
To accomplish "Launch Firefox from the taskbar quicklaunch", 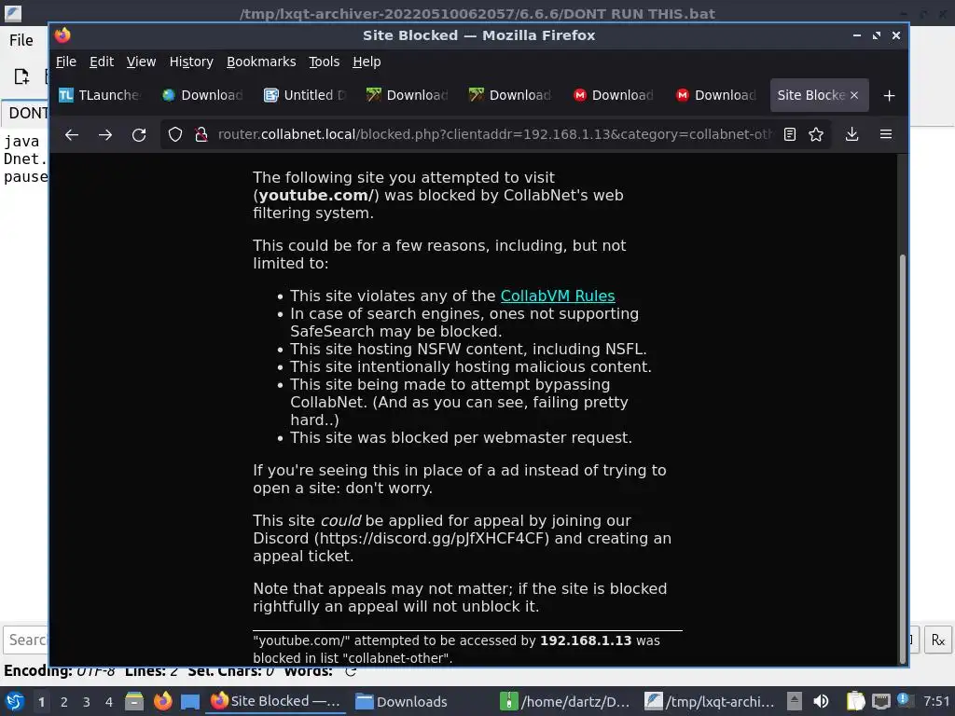I will (x=162, y=701).
